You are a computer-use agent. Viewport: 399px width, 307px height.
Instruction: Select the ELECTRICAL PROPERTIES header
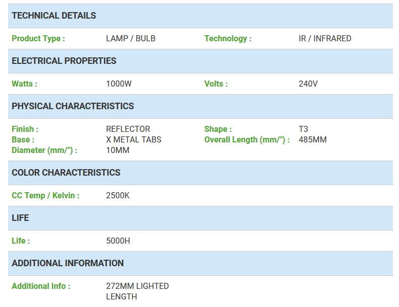(201, 61)
